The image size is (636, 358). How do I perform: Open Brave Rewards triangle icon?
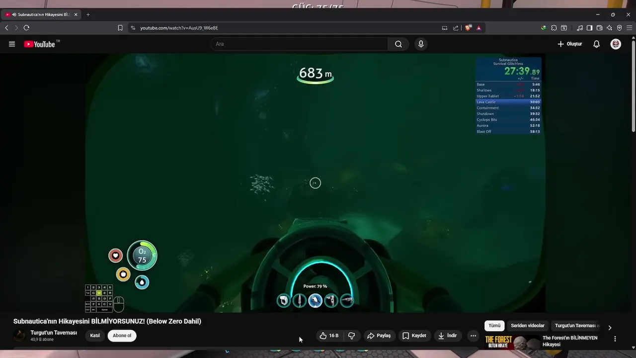point(478,28)
